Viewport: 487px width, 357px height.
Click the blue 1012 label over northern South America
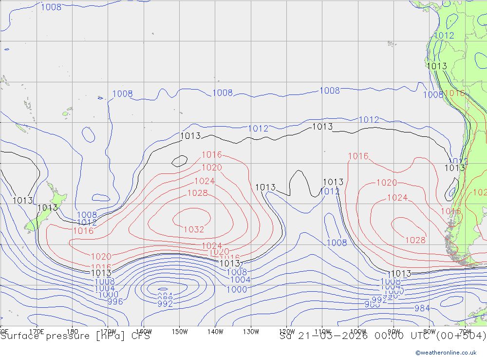point(444,36)
